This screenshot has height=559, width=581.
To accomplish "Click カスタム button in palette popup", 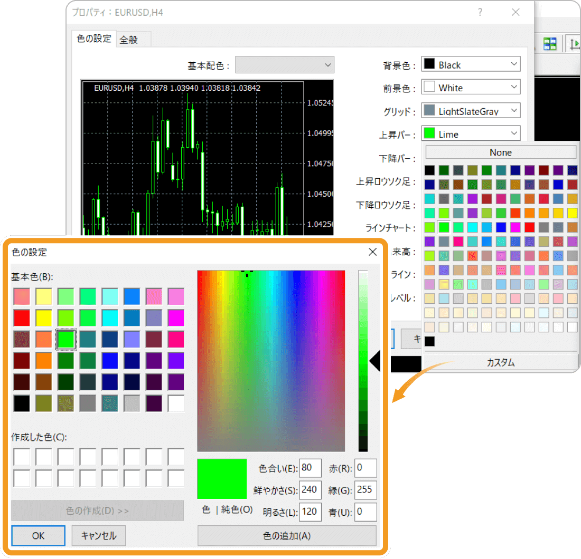I will click(x=501, y=362).
